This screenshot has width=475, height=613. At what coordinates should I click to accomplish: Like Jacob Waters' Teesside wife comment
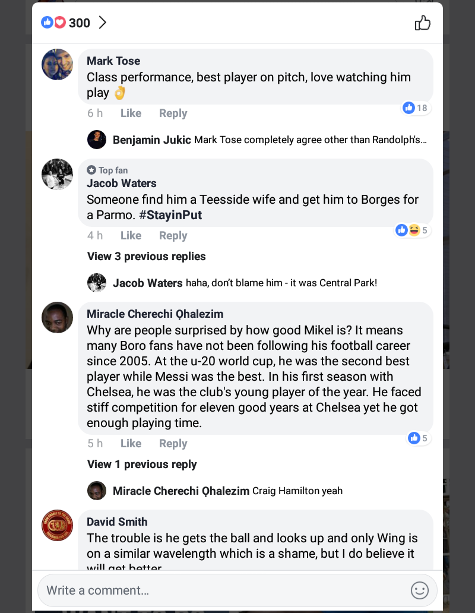click(131, 236)
